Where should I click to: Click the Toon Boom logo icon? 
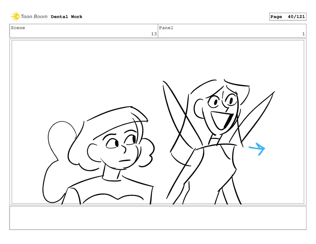tap(15, 16)
